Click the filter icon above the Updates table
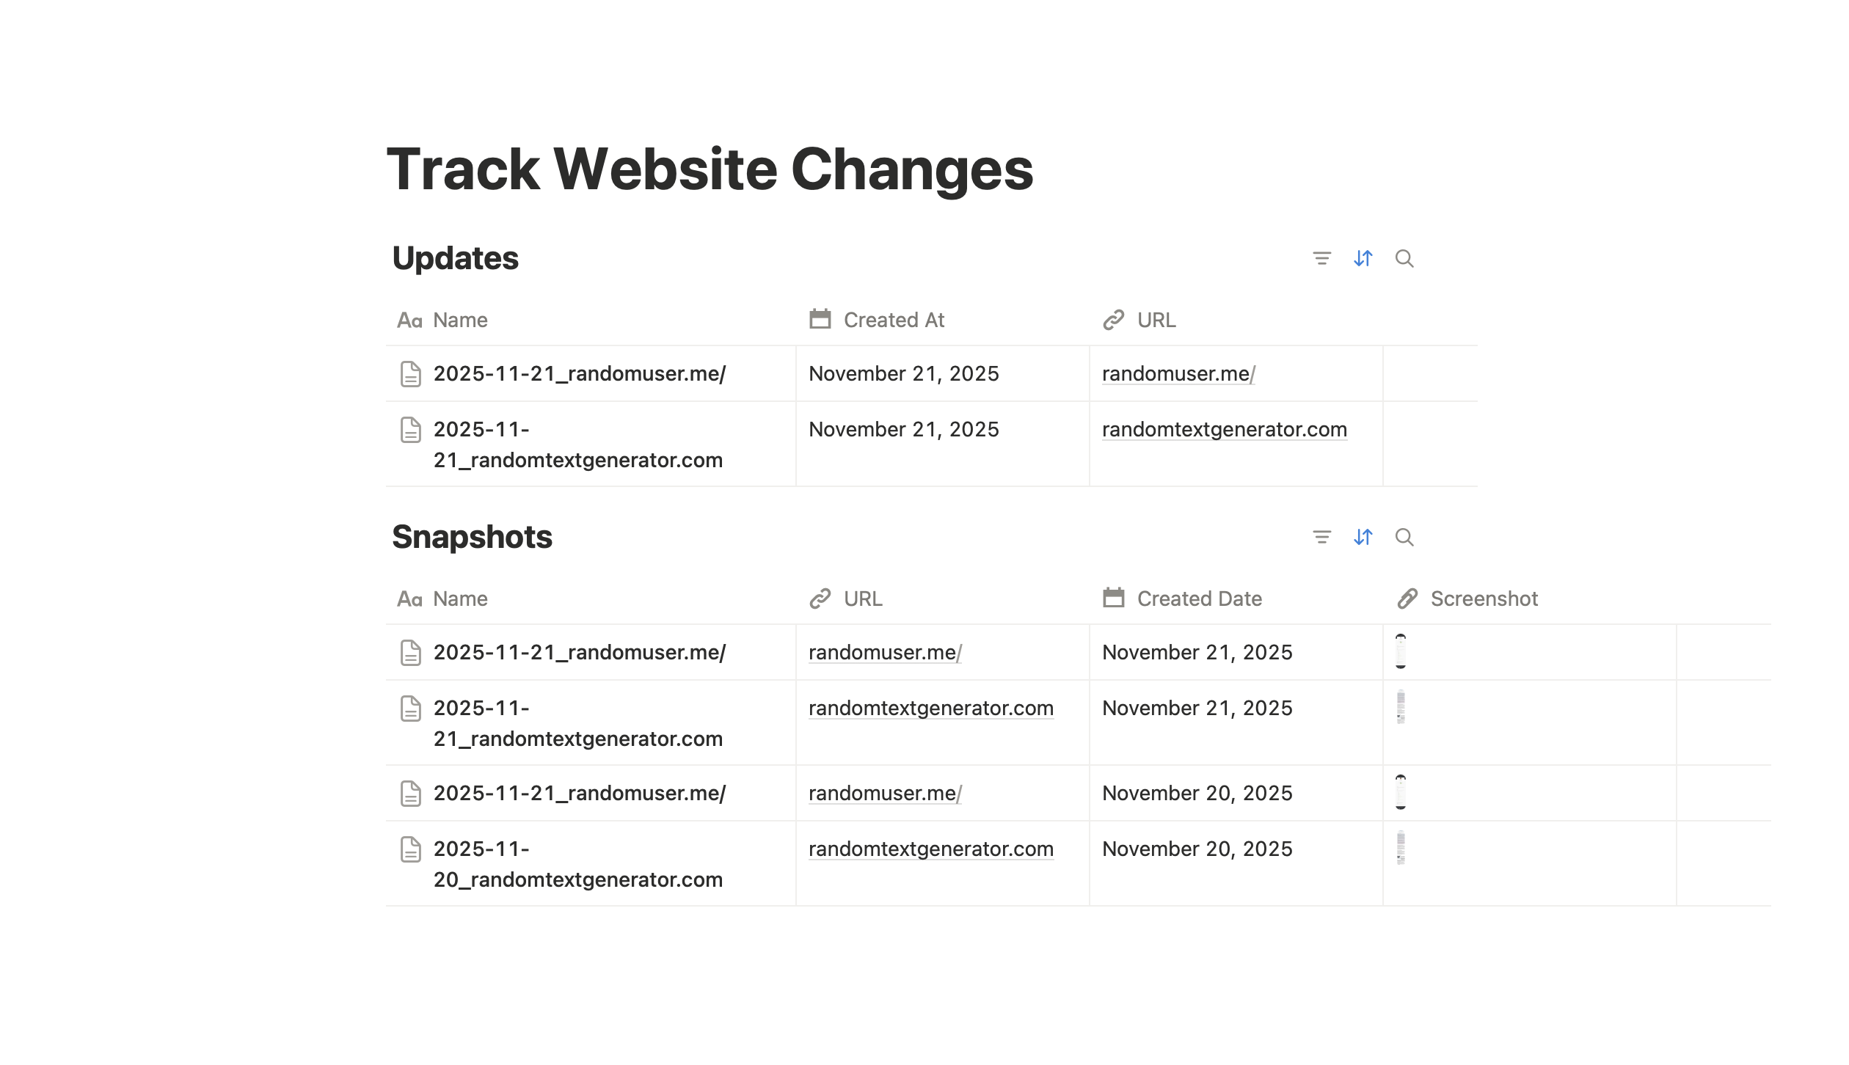Image resolution: width=1849 pixels, height=1065 pixels. coord(1321,258)
